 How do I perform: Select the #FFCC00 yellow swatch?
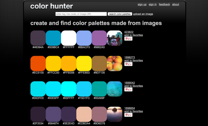coord(53,63)
